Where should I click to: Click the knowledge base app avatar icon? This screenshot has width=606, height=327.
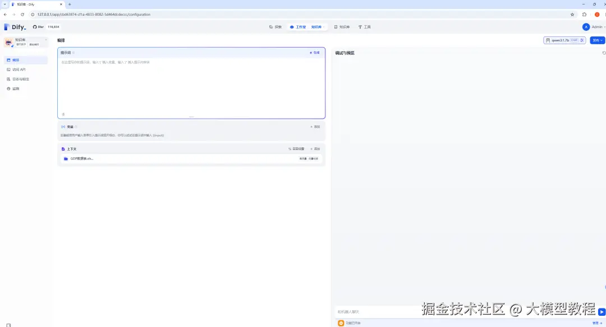pyautogui.click(x=8, y=42)
